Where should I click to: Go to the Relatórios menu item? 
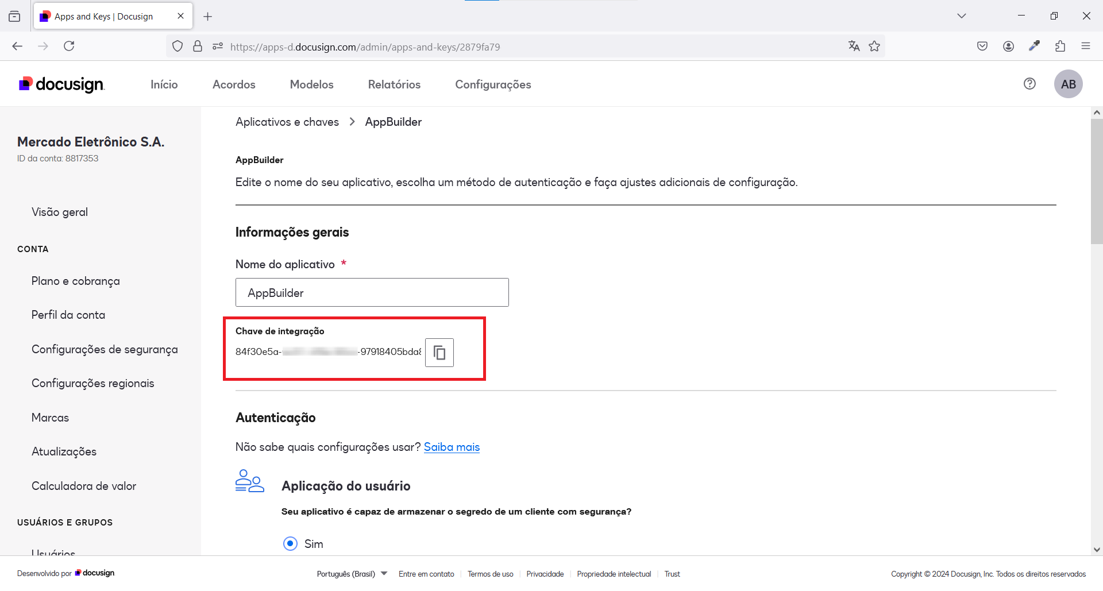click(x=394, y=84)
